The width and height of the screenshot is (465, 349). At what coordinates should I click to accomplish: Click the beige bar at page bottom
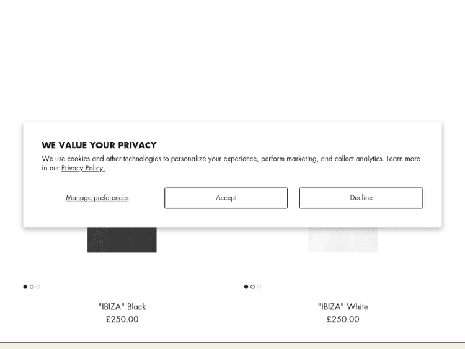click(x=232, y=345)
